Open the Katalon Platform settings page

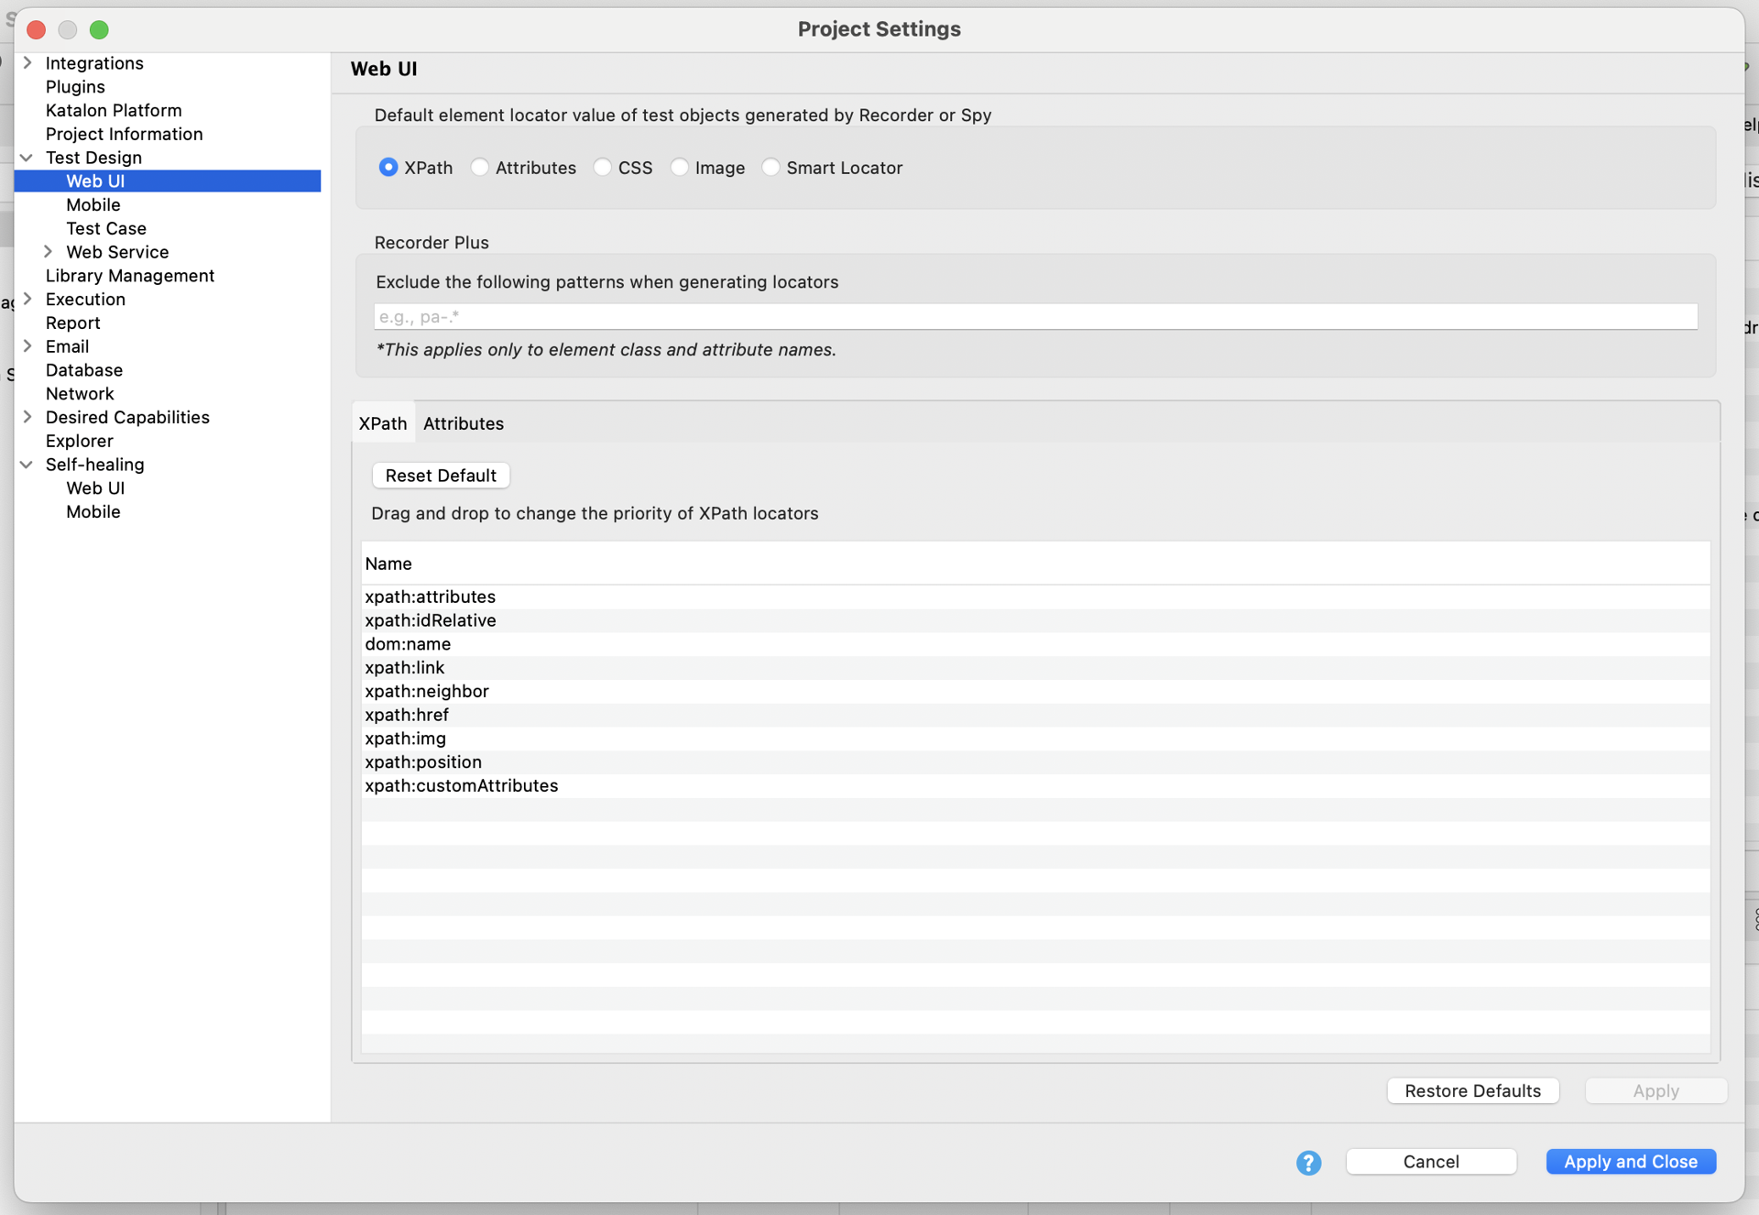114,110
